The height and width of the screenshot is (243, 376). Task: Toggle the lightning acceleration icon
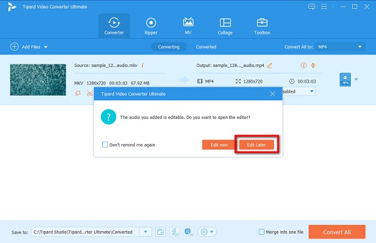click(175, 232)
